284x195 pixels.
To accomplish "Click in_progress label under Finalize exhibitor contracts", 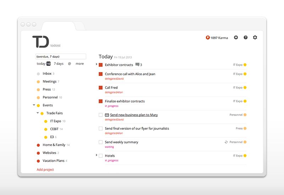I will pos(111,106).
